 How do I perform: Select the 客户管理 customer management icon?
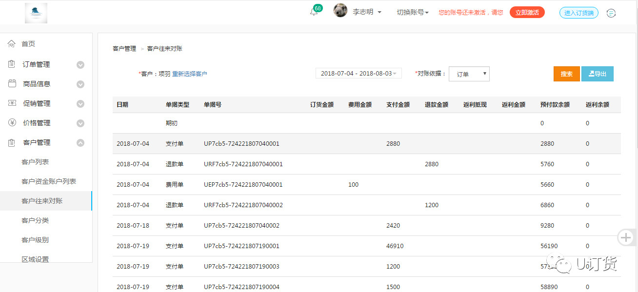(x=11, y=142)
